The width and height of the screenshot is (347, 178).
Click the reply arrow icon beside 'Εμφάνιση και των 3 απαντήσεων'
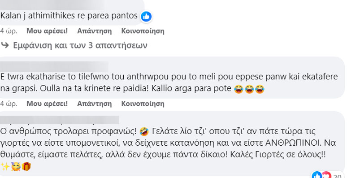5,45
